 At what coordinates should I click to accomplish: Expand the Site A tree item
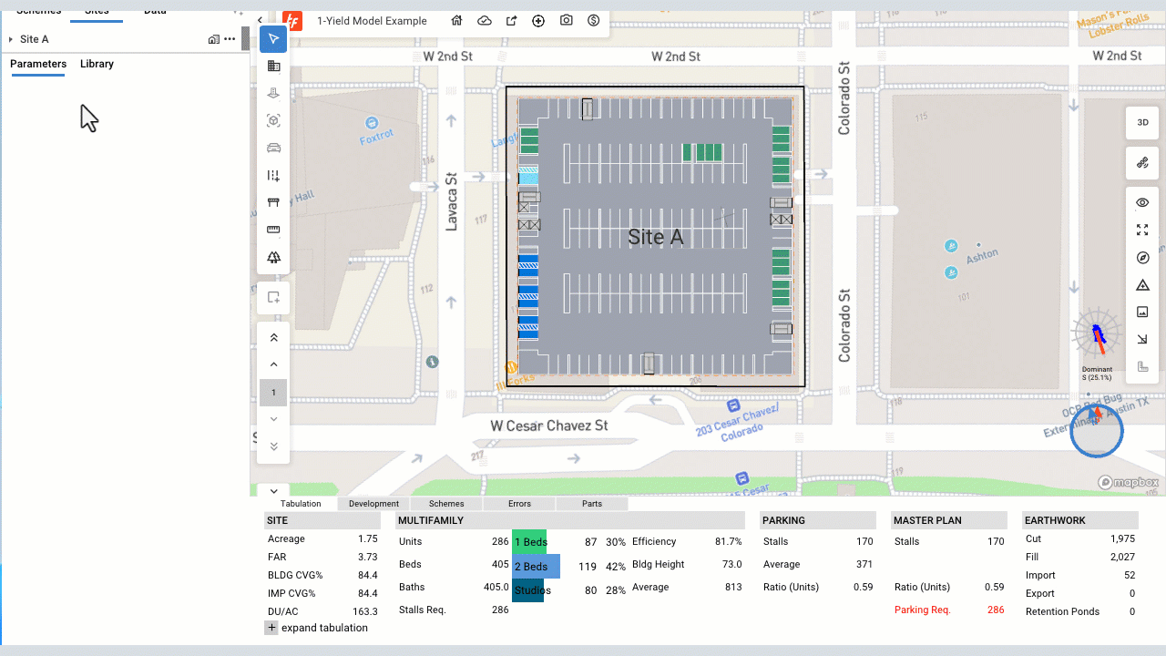10,39
